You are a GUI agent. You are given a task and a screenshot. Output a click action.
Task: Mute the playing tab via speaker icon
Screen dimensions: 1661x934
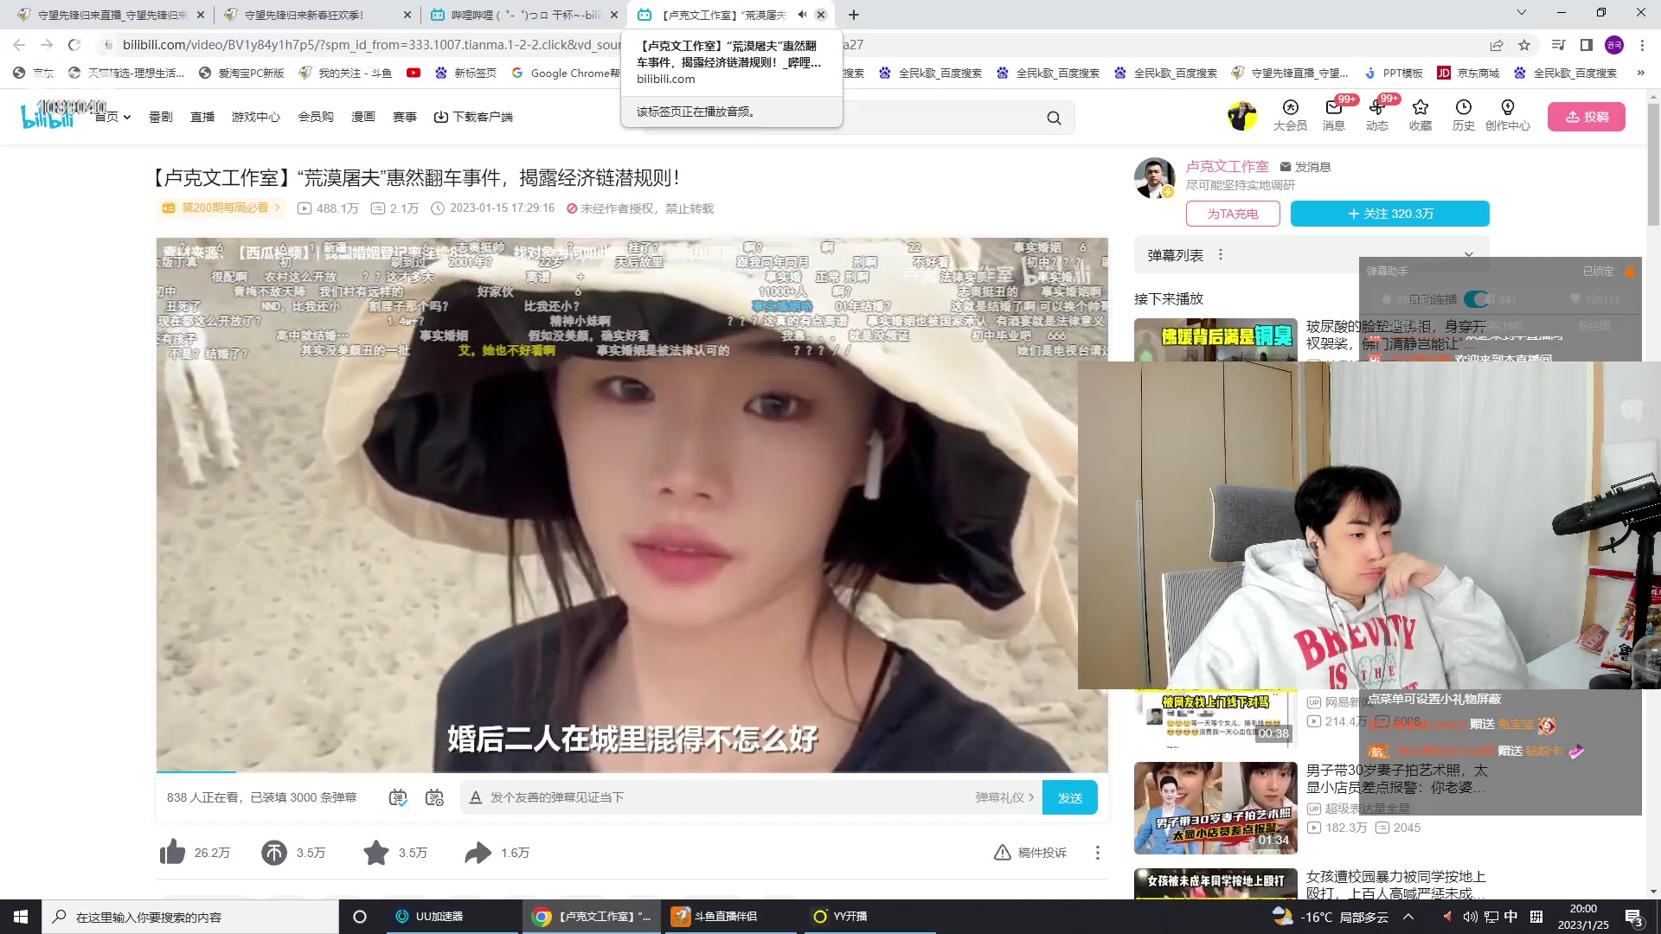[x=802, y=15]
